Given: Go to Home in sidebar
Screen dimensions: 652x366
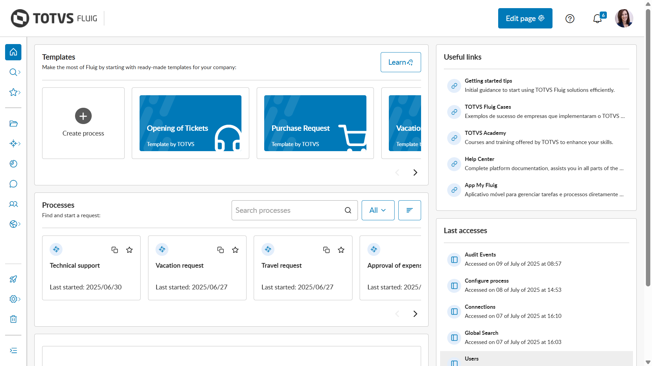Looking at the screenshot, I should [13, 52].
